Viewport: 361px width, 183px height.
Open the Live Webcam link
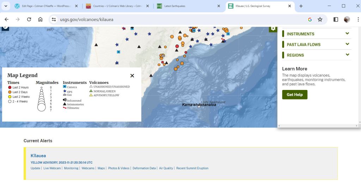click(51, 168)
